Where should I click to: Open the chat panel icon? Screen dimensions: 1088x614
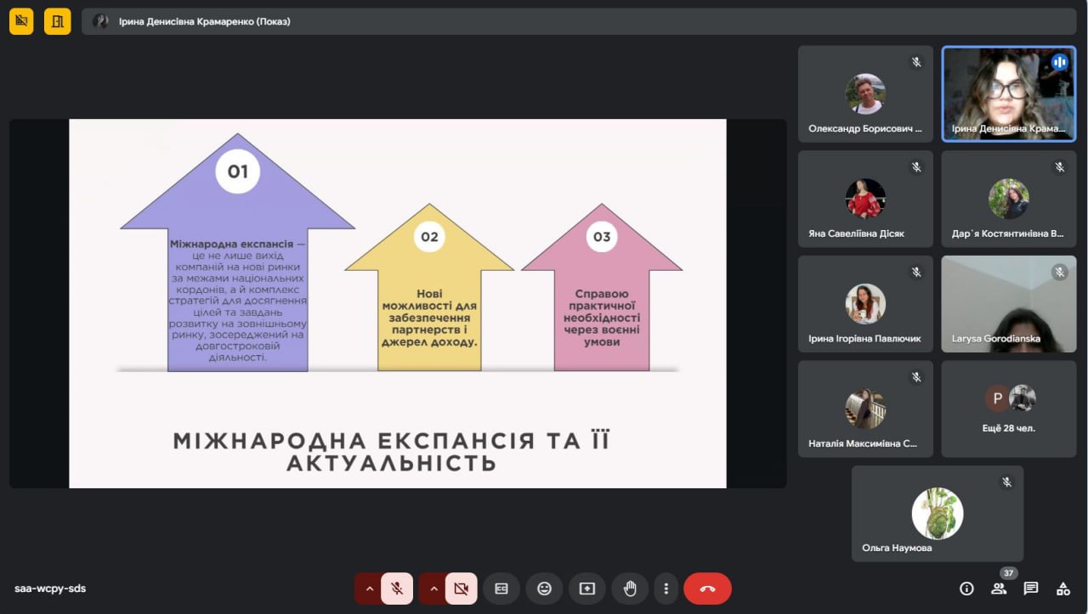click(1031, 589)
